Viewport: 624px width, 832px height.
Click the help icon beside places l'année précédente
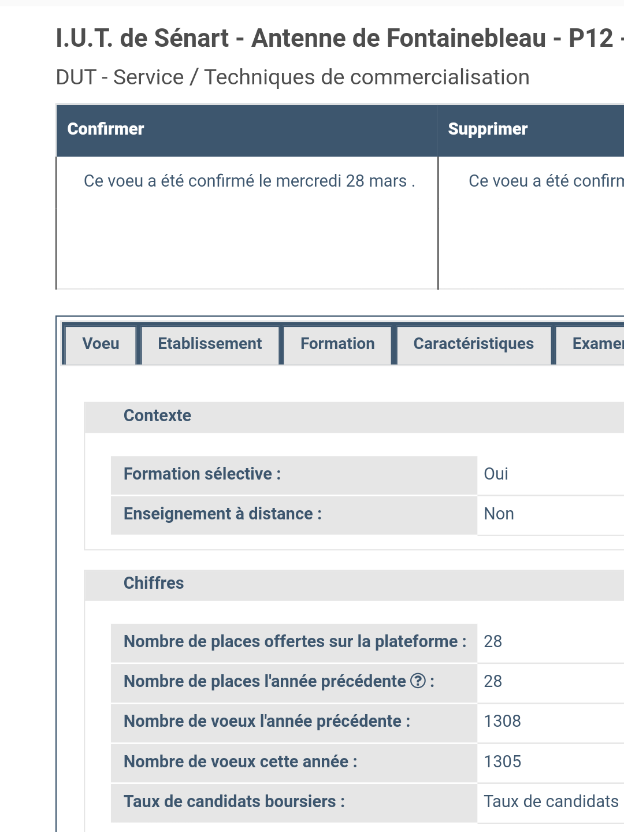(x=418, y=681)
